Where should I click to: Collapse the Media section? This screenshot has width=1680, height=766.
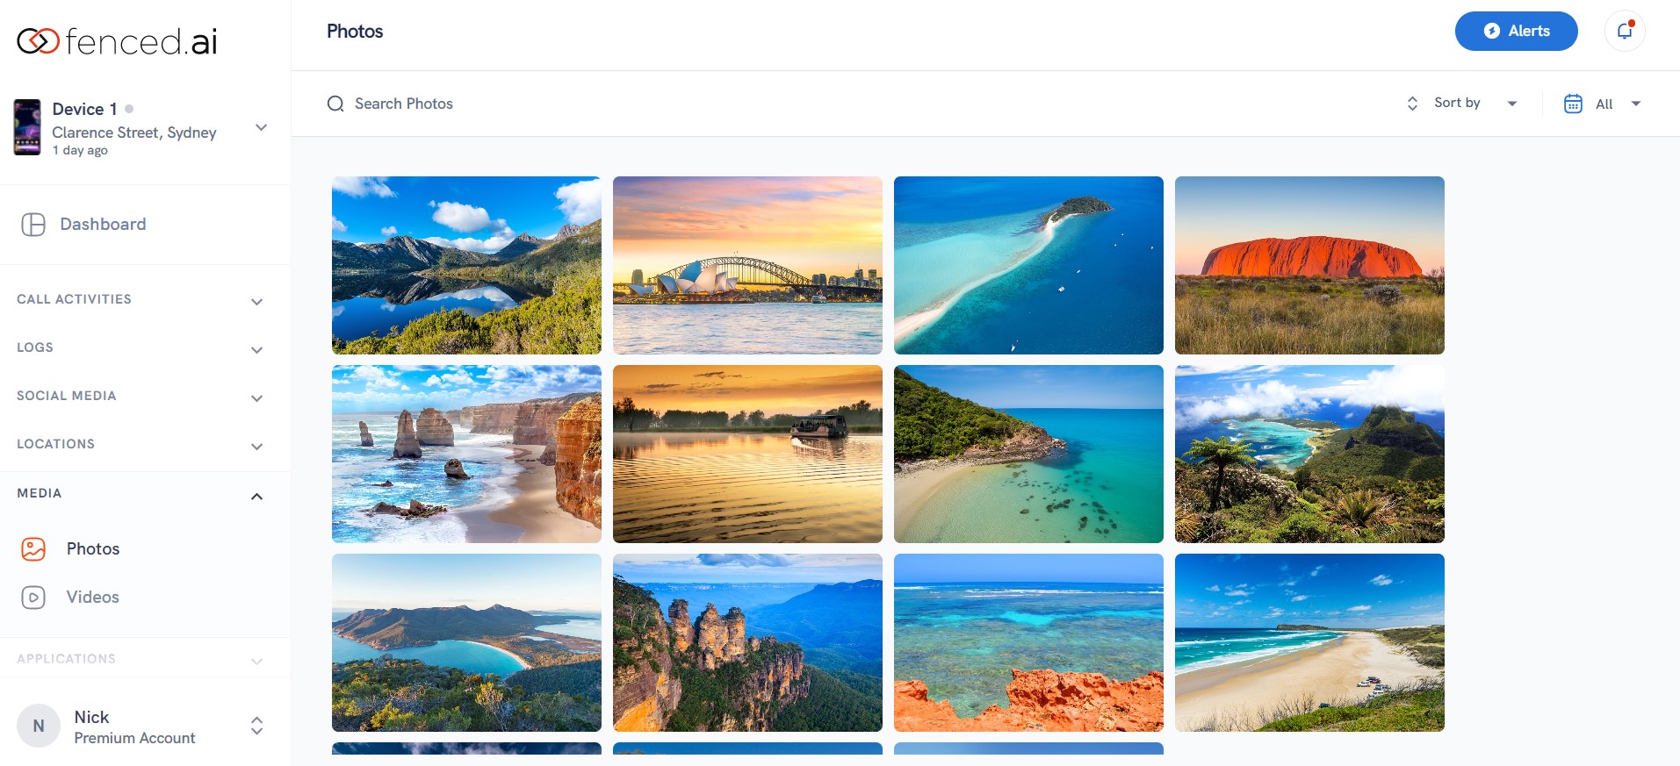(x=141, y=494)
